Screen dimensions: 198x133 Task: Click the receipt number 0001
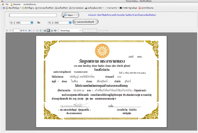point(140,57)
